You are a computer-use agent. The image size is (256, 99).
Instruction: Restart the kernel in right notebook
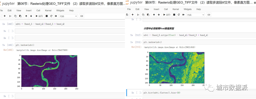pos(179,15)
